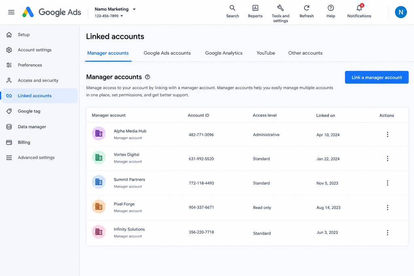
Task: Open Account settings in the sidebar
Action: pyautogui.click(x=35, y=50)
